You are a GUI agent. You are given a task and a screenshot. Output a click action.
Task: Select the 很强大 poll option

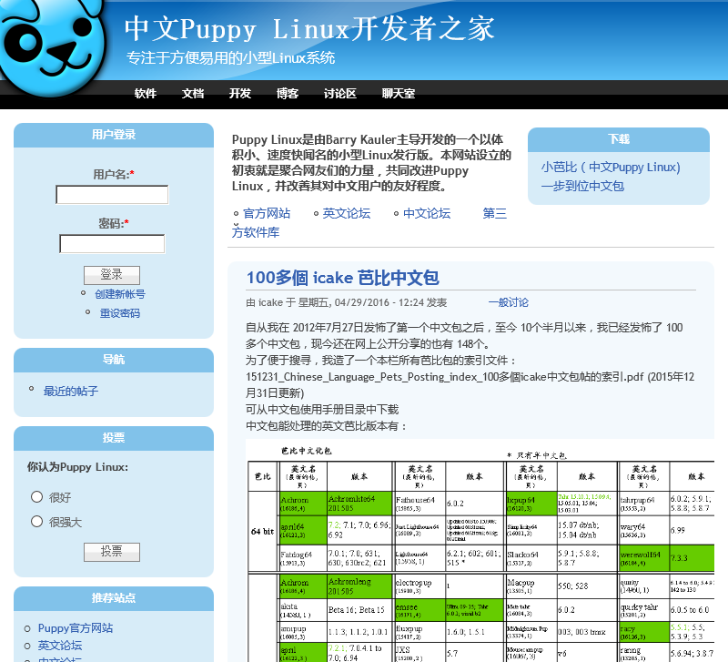click(36, 522)
